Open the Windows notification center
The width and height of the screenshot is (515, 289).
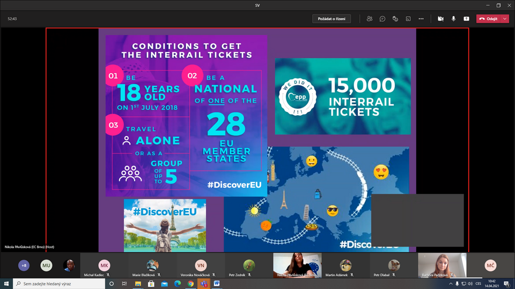pyautogui.click(x=507, y=284)
